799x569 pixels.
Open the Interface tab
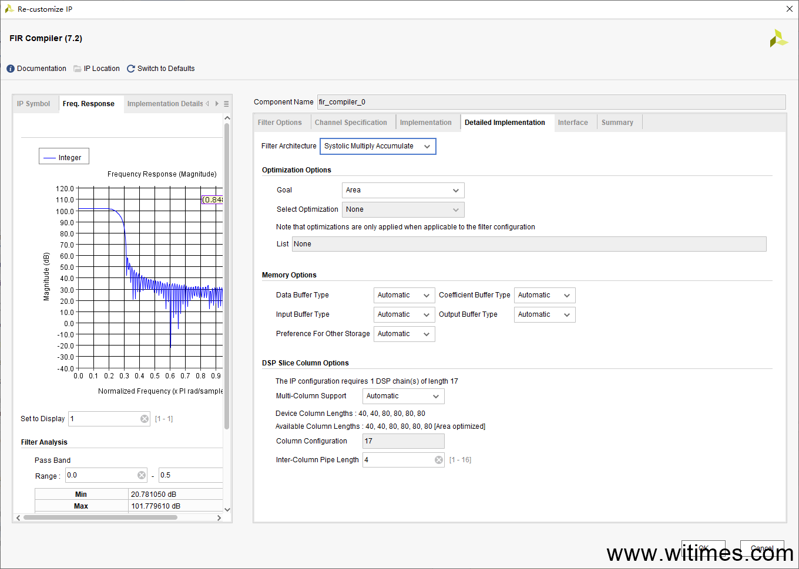(x=573, y=123)
